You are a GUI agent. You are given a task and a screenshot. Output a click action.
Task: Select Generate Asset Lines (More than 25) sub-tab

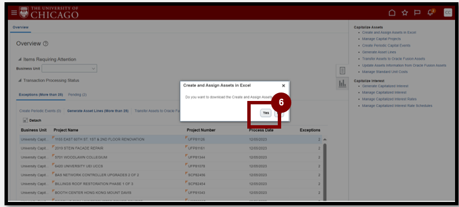click(98, 111)
